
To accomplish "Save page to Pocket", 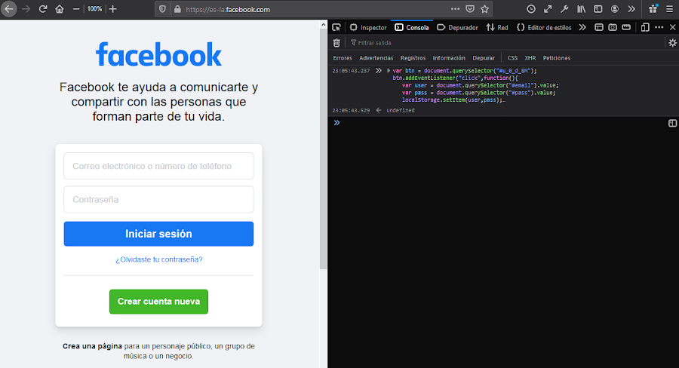I will [x=470, y=9].
